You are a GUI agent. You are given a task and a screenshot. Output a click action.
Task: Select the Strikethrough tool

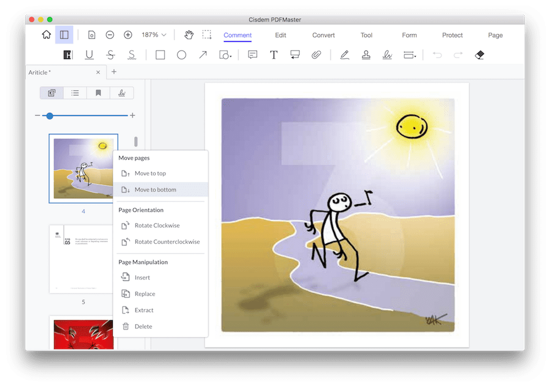tap(111, 55)
